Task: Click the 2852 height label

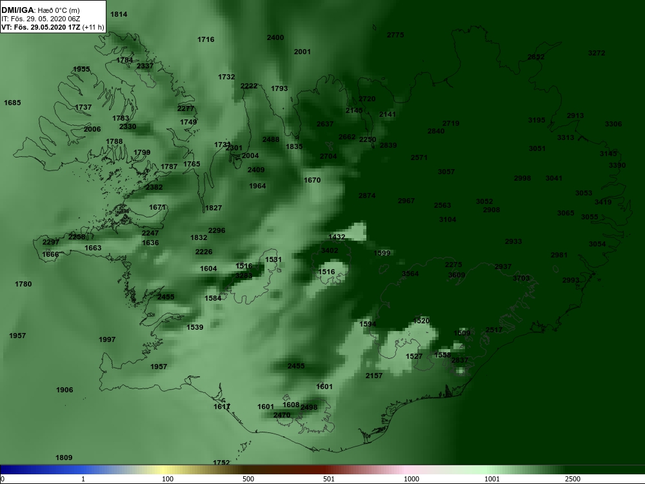Action: (536, 57)
